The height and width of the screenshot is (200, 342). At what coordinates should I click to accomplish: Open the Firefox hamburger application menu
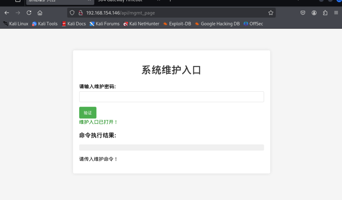[336, 13]
